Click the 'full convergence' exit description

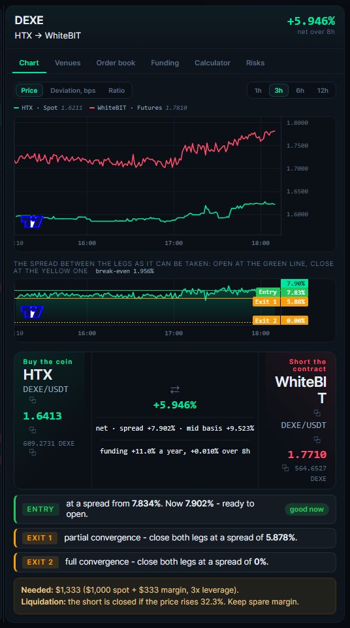tap(167, 562)
